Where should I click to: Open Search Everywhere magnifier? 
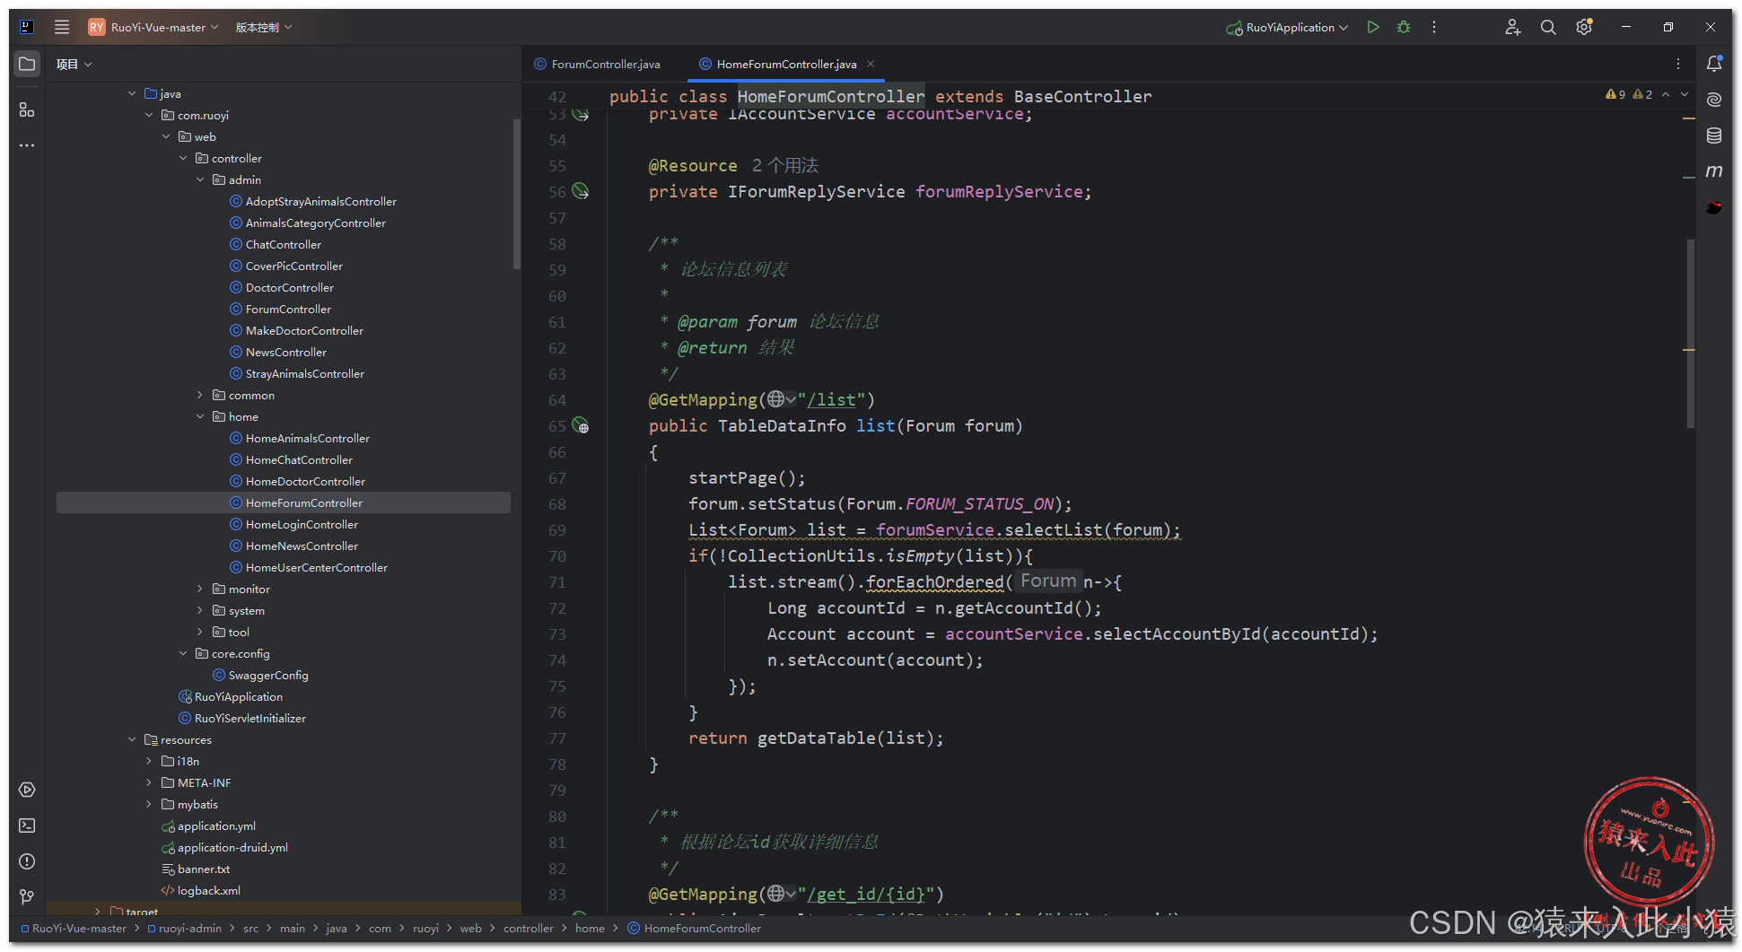click(x=1548, y=27)
